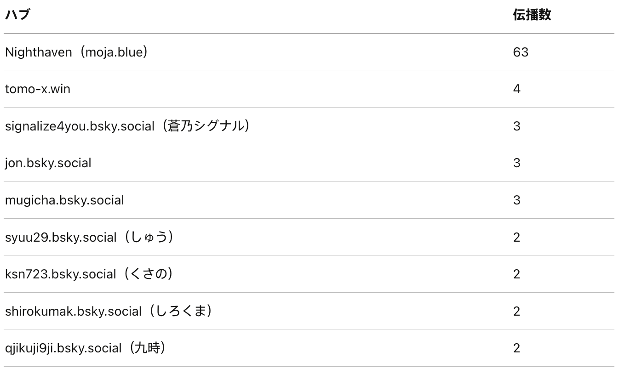619x374 pixels.
Task: Select qjikuji9ji.bsky.social (九時) entry
Action: click(x=86, y=348)
